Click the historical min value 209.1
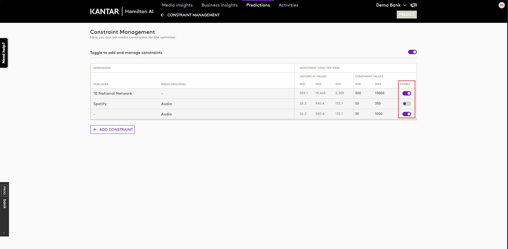508x249 pixels. click(x=304, y=93)
